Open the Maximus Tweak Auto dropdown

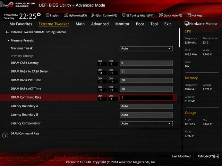click(x=146, y=48)
